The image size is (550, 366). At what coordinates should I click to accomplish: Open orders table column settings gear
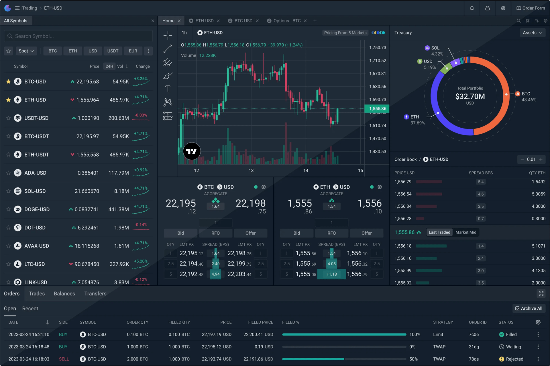tap(538, 322)
